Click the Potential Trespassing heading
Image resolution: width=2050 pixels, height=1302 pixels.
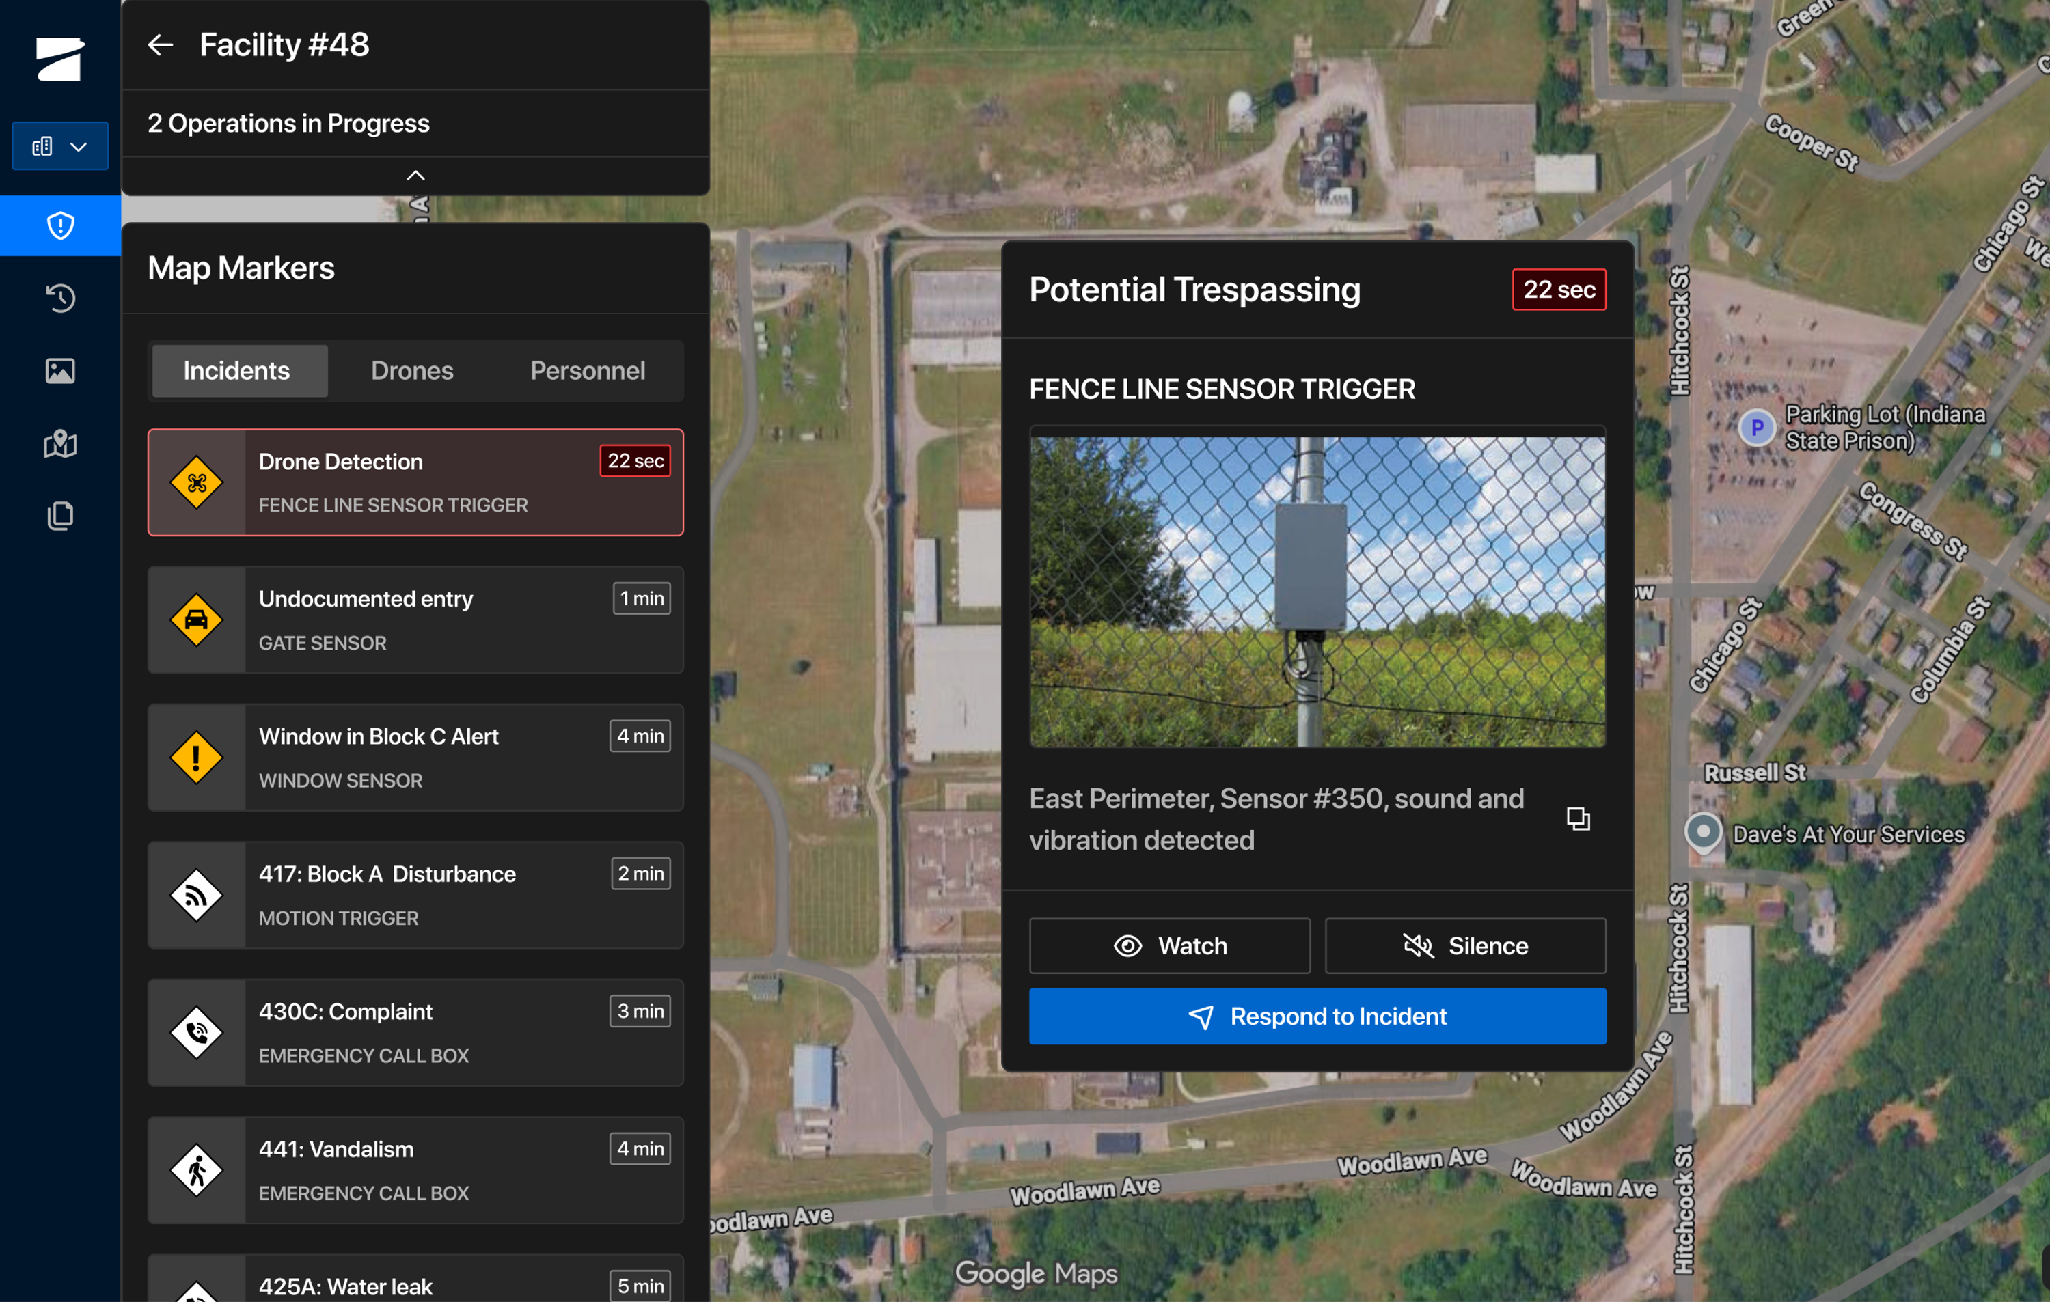tap(1194, 290)
